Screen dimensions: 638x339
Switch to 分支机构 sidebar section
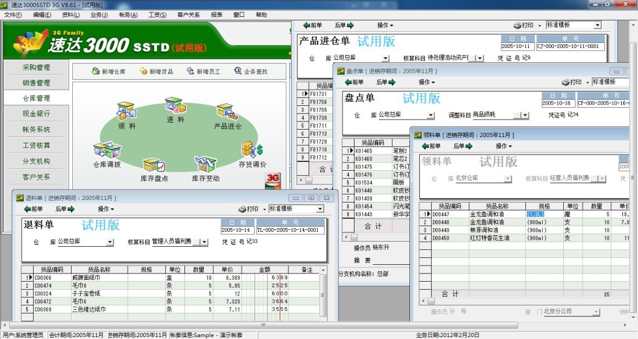[x=36, y=161]
